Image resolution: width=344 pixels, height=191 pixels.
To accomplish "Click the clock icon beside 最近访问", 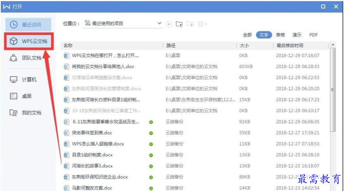I will tap(14, 25).
